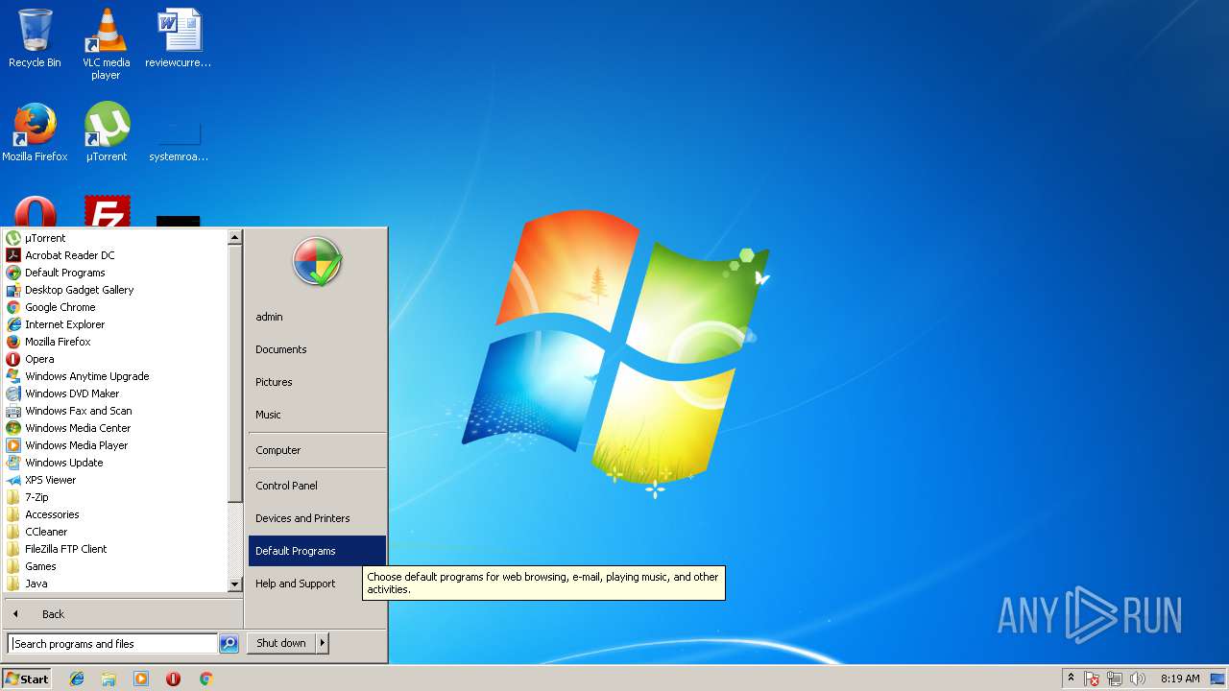The image size is (1229, 691).
Task: Open shut down options arrow
Action: (323, 643)
